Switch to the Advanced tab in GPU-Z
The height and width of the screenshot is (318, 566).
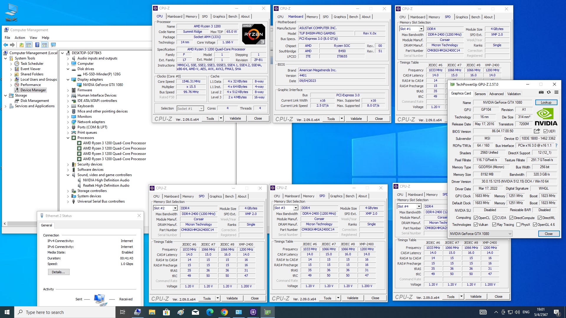click(496, 94)
